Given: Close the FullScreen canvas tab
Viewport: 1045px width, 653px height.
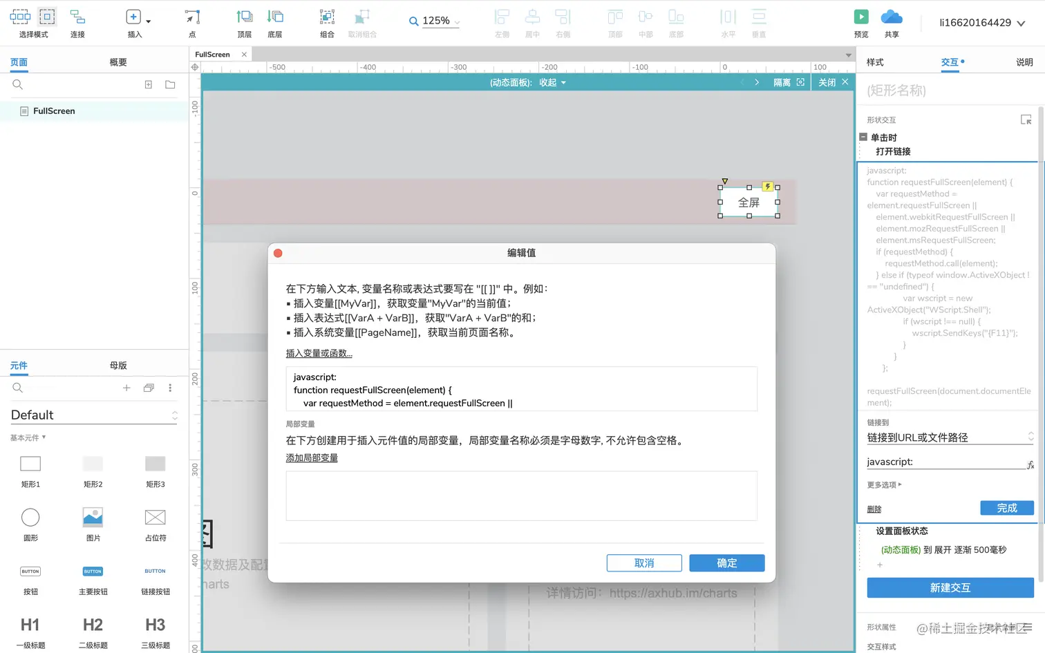Looking at the screenshot, I should pos(244,55).
